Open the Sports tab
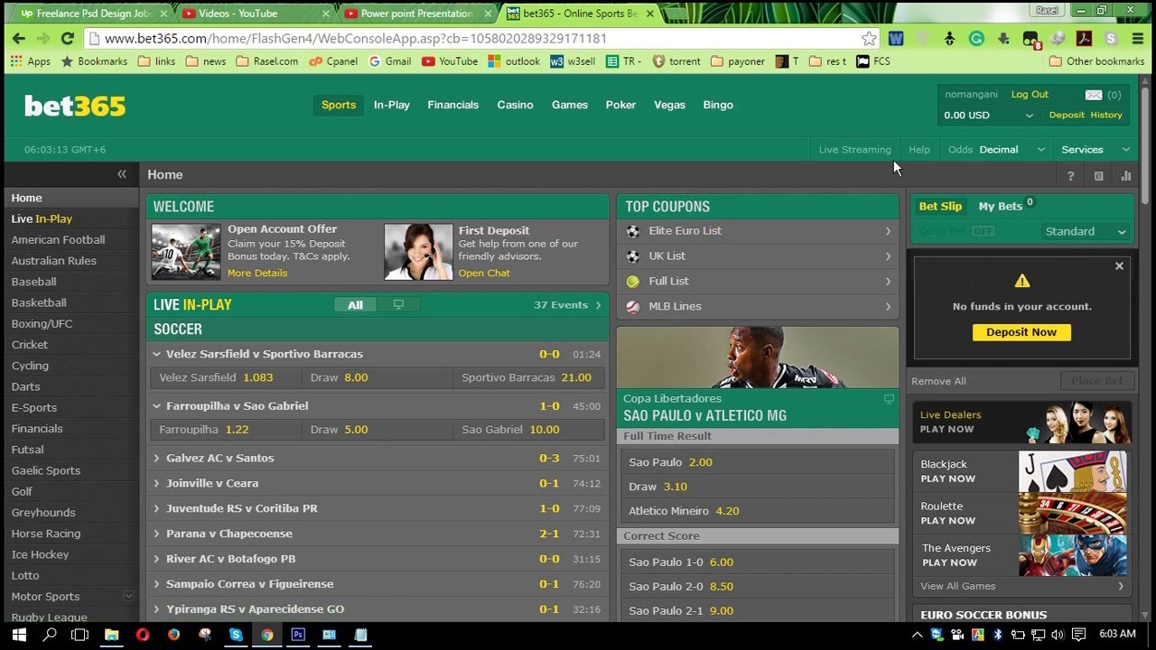1156x650 pixels. coord(339,105)
